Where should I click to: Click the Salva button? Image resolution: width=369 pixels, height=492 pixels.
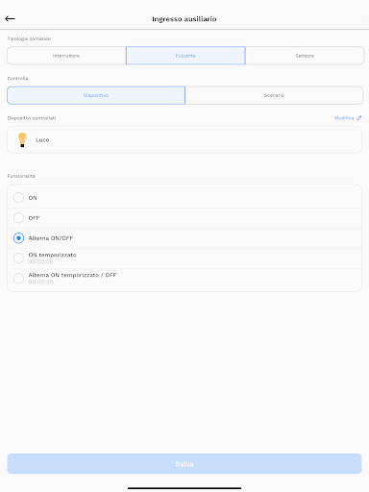(184, 464)
